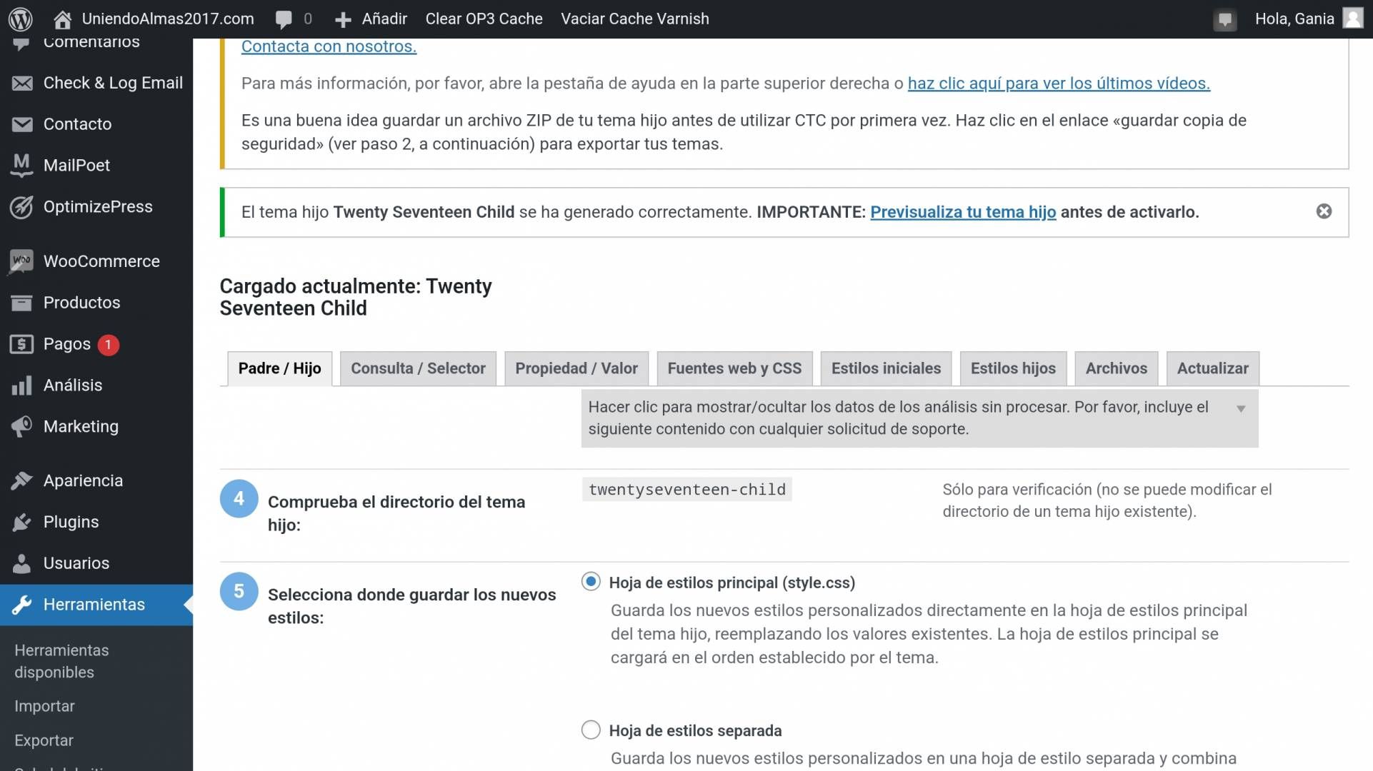The image size is (1373, 771).
Task: Click the WooCommerce Woo icon
Action: (22, 261)
